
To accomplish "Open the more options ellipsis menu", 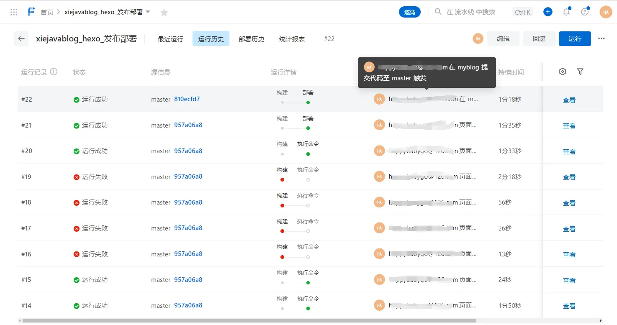I will 601,38.
